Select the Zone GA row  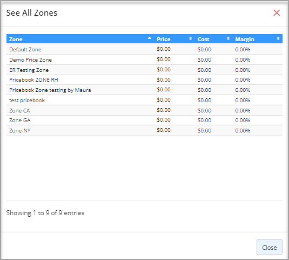click(144, 121)
